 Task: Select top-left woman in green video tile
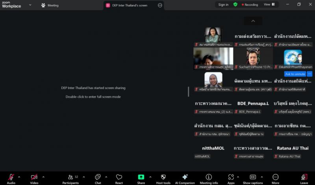tap(213, 36)
